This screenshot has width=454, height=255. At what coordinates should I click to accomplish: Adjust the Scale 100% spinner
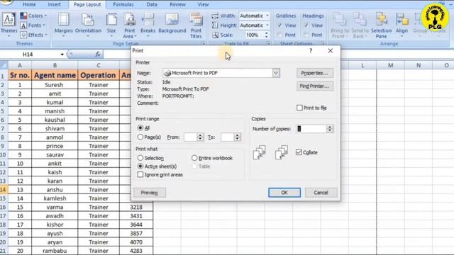click(x=267, y=35)
